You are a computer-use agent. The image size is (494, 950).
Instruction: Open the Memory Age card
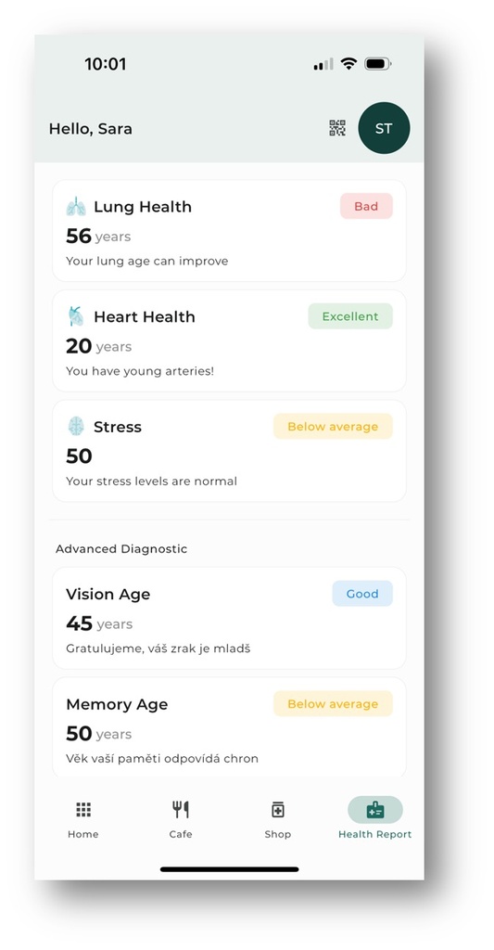coord(229,727)
